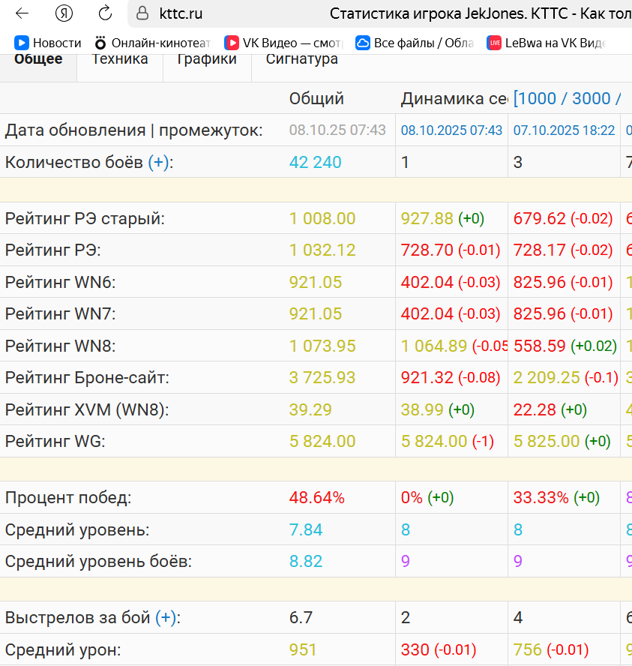The height and width of the screenshot is (666, 632).
Task: Open the Графики tab
Action: (207, 59)
